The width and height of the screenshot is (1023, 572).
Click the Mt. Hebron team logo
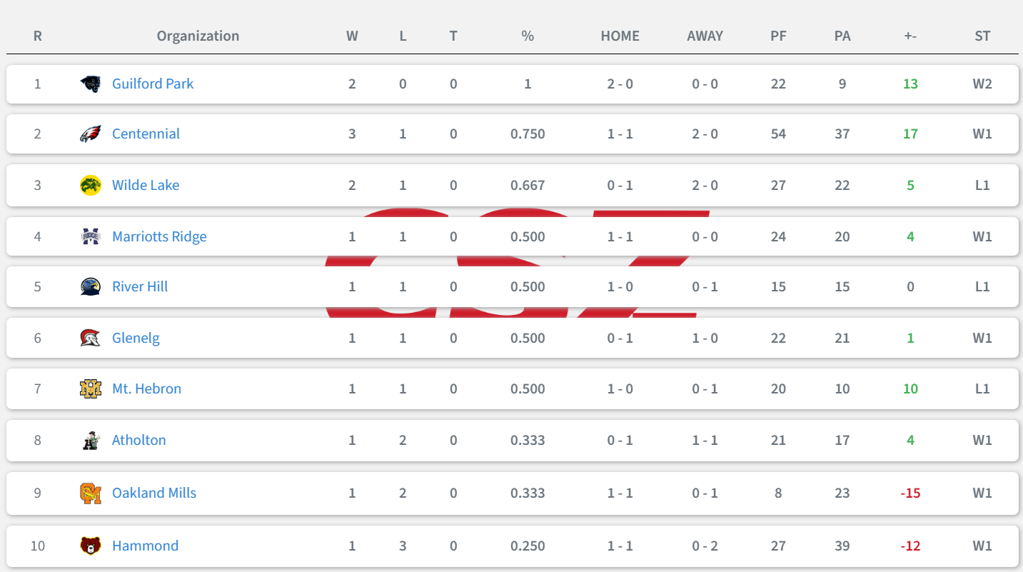(90, 388)
